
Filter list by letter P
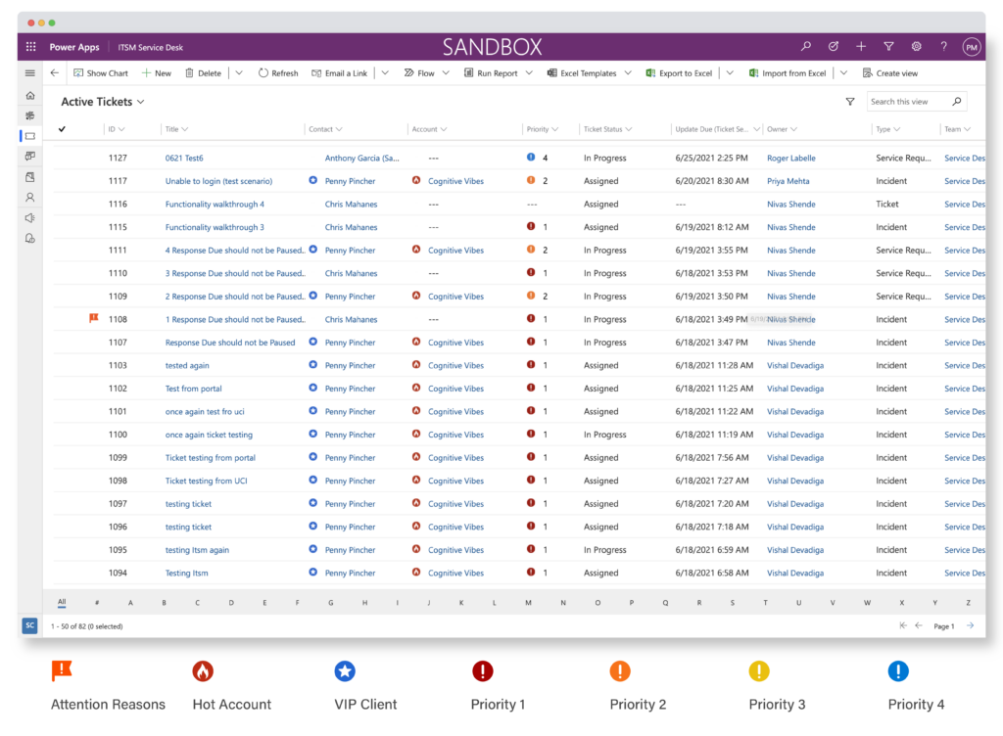click(x=632, y=603)
